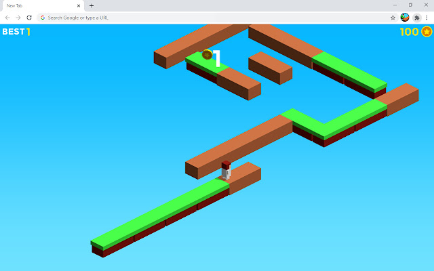The height and width of the screenshot is (271, 434).
Task: Click the browser back arrow
Action: [x=7, y=18]
